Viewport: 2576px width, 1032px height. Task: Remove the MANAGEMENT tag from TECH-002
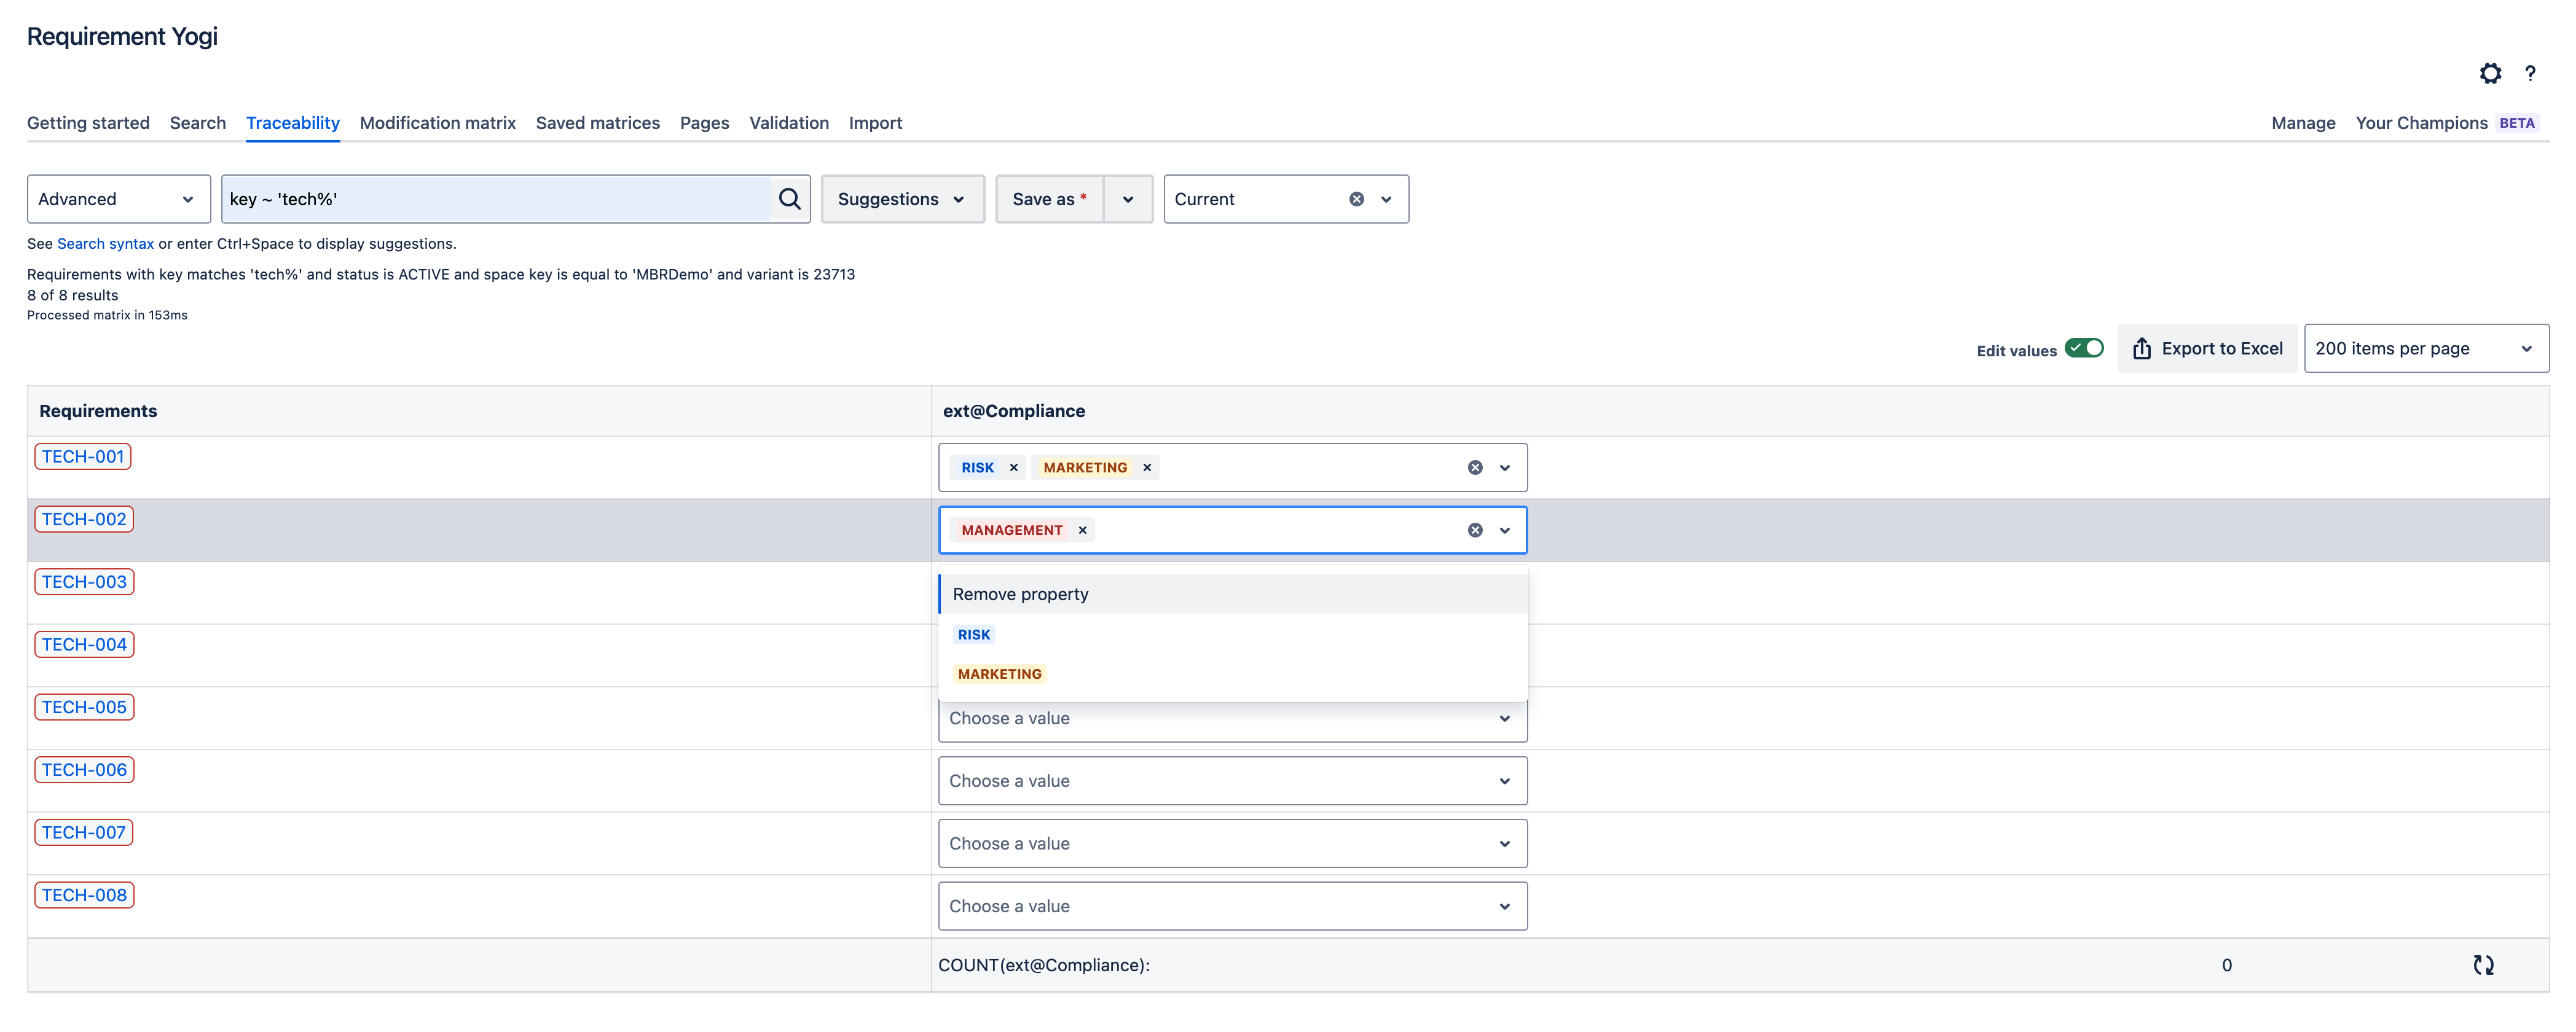coord(1082,530)
